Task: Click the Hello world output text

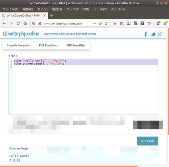Action: pos(19,156)
